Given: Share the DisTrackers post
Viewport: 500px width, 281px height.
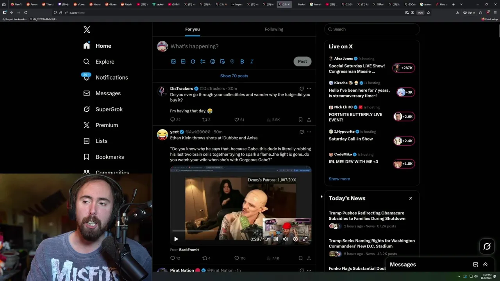Looking at the screenshot, I should pyautogui.click(x=309, y=120).
